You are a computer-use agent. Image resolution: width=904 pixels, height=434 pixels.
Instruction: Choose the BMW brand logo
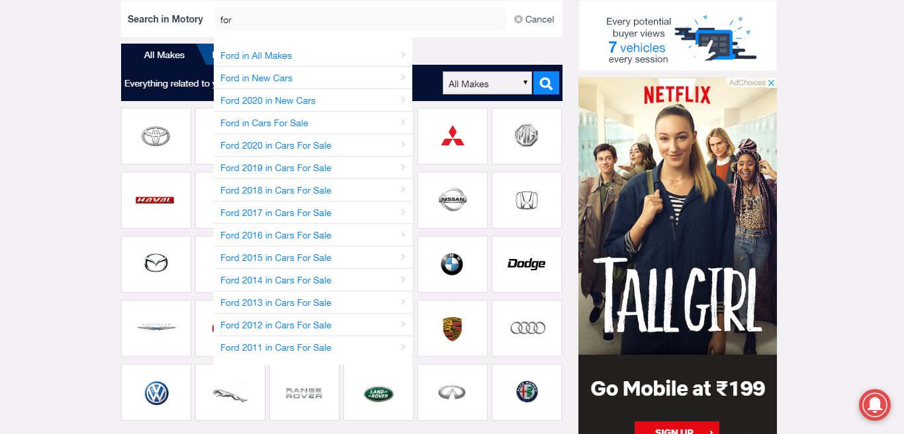pos(453,264)
